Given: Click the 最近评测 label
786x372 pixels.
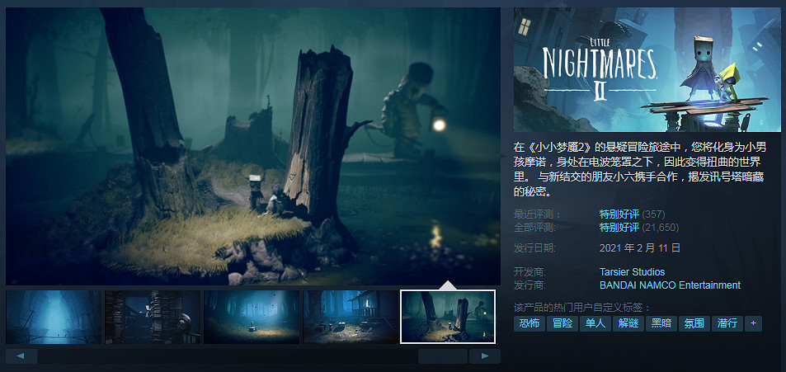Looking at the screenshot, I should pos(535,214).
